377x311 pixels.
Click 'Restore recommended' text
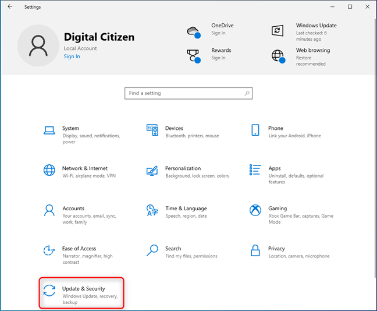click(x=311, y=61)
